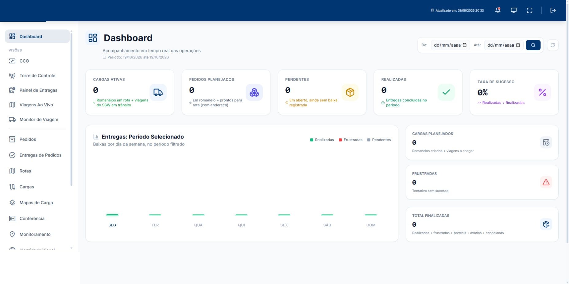Viewport: 569px width, 284px height.
Task: Go to Rotas page
Action: tap(37, 171)
